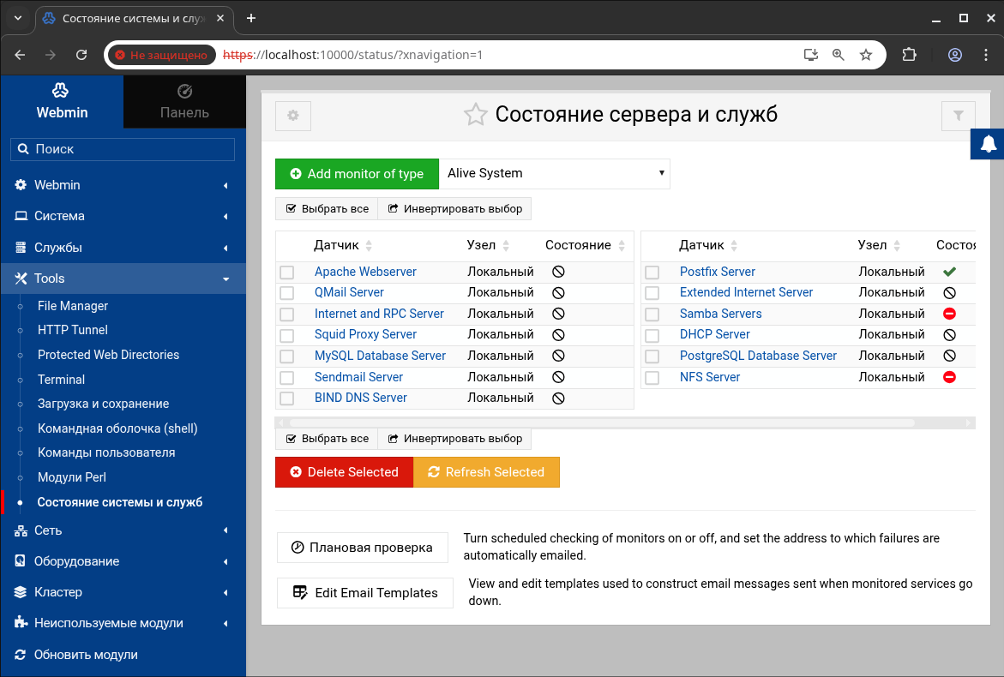Tick the Postfix Server checkbox

coord(652,273)
